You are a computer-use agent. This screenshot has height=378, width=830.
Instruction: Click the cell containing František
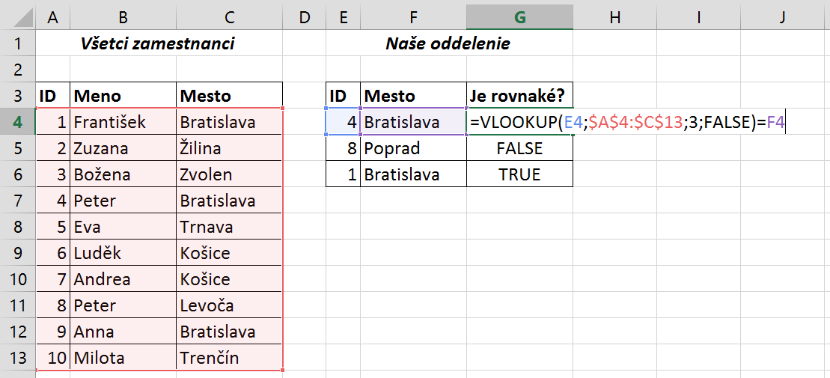tap(123, 122)
